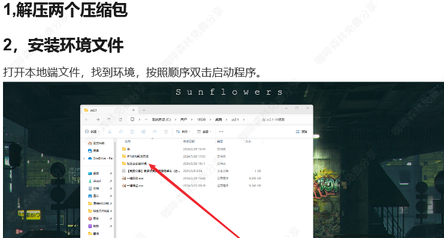Click the heading 2，安装环境文件

coord(63,46)
